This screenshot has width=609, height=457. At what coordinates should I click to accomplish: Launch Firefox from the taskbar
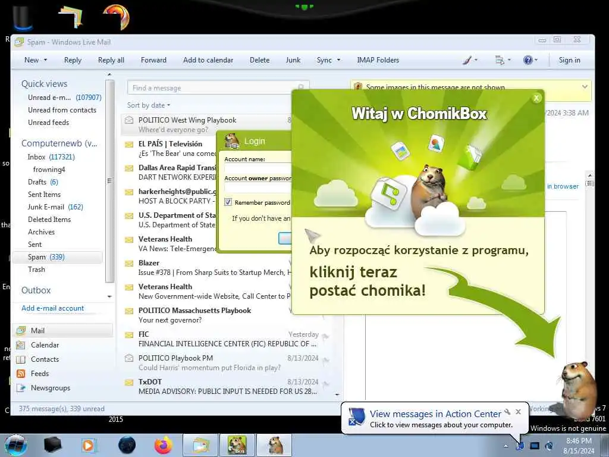click(164, 445)
